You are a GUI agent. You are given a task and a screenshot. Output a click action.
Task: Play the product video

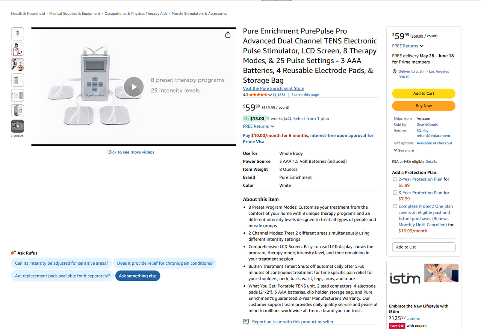[x=134, y=87]
